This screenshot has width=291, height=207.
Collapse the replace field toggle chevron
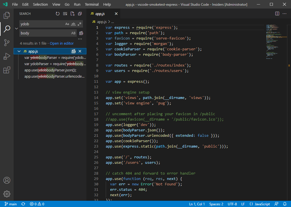pyautogui.click(x=16, y=28)
